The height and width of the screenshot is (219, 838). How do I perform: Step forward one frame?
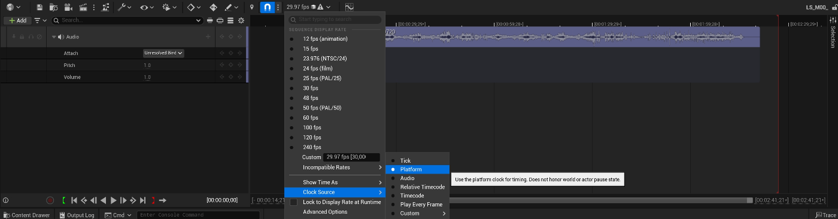click(x=123, y=200)
